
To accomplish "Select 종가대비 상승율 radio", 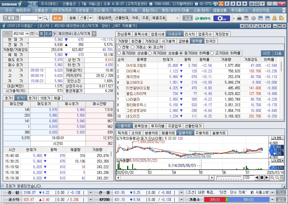I will pos(119,53).
